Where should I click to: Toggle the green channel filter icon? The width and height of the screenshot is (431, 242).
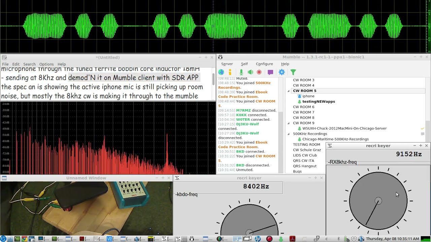pos(293,72)
